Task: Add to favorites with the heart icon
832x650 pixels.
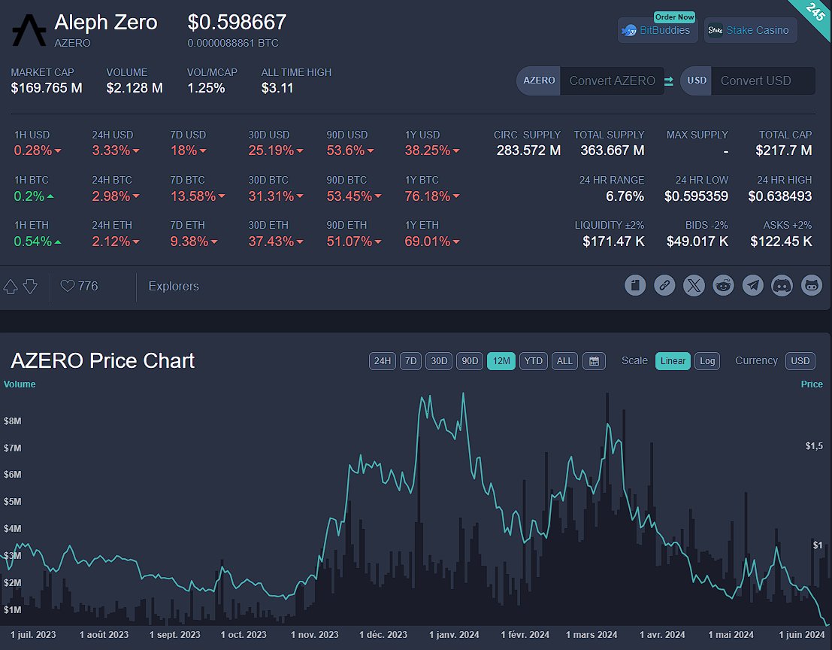Action: pos(68,286)
